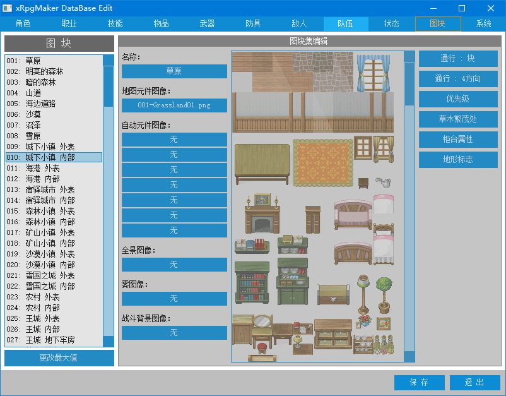
Task: Click the floor lamp tile
Action: click(x=363, y=294)
